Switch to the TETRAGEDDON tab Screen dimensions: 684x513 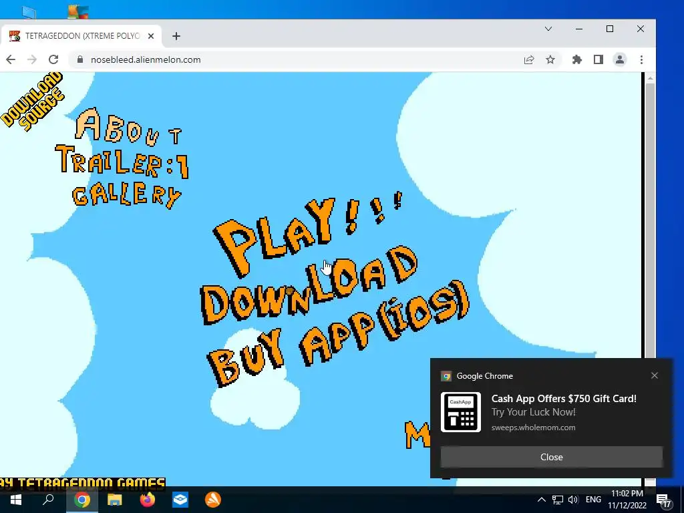[81, 36]
